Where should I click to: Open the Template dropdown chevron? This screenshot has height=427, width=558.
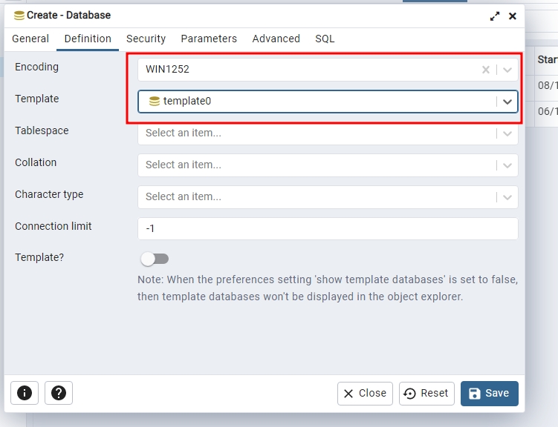click(x=508, y=102)
